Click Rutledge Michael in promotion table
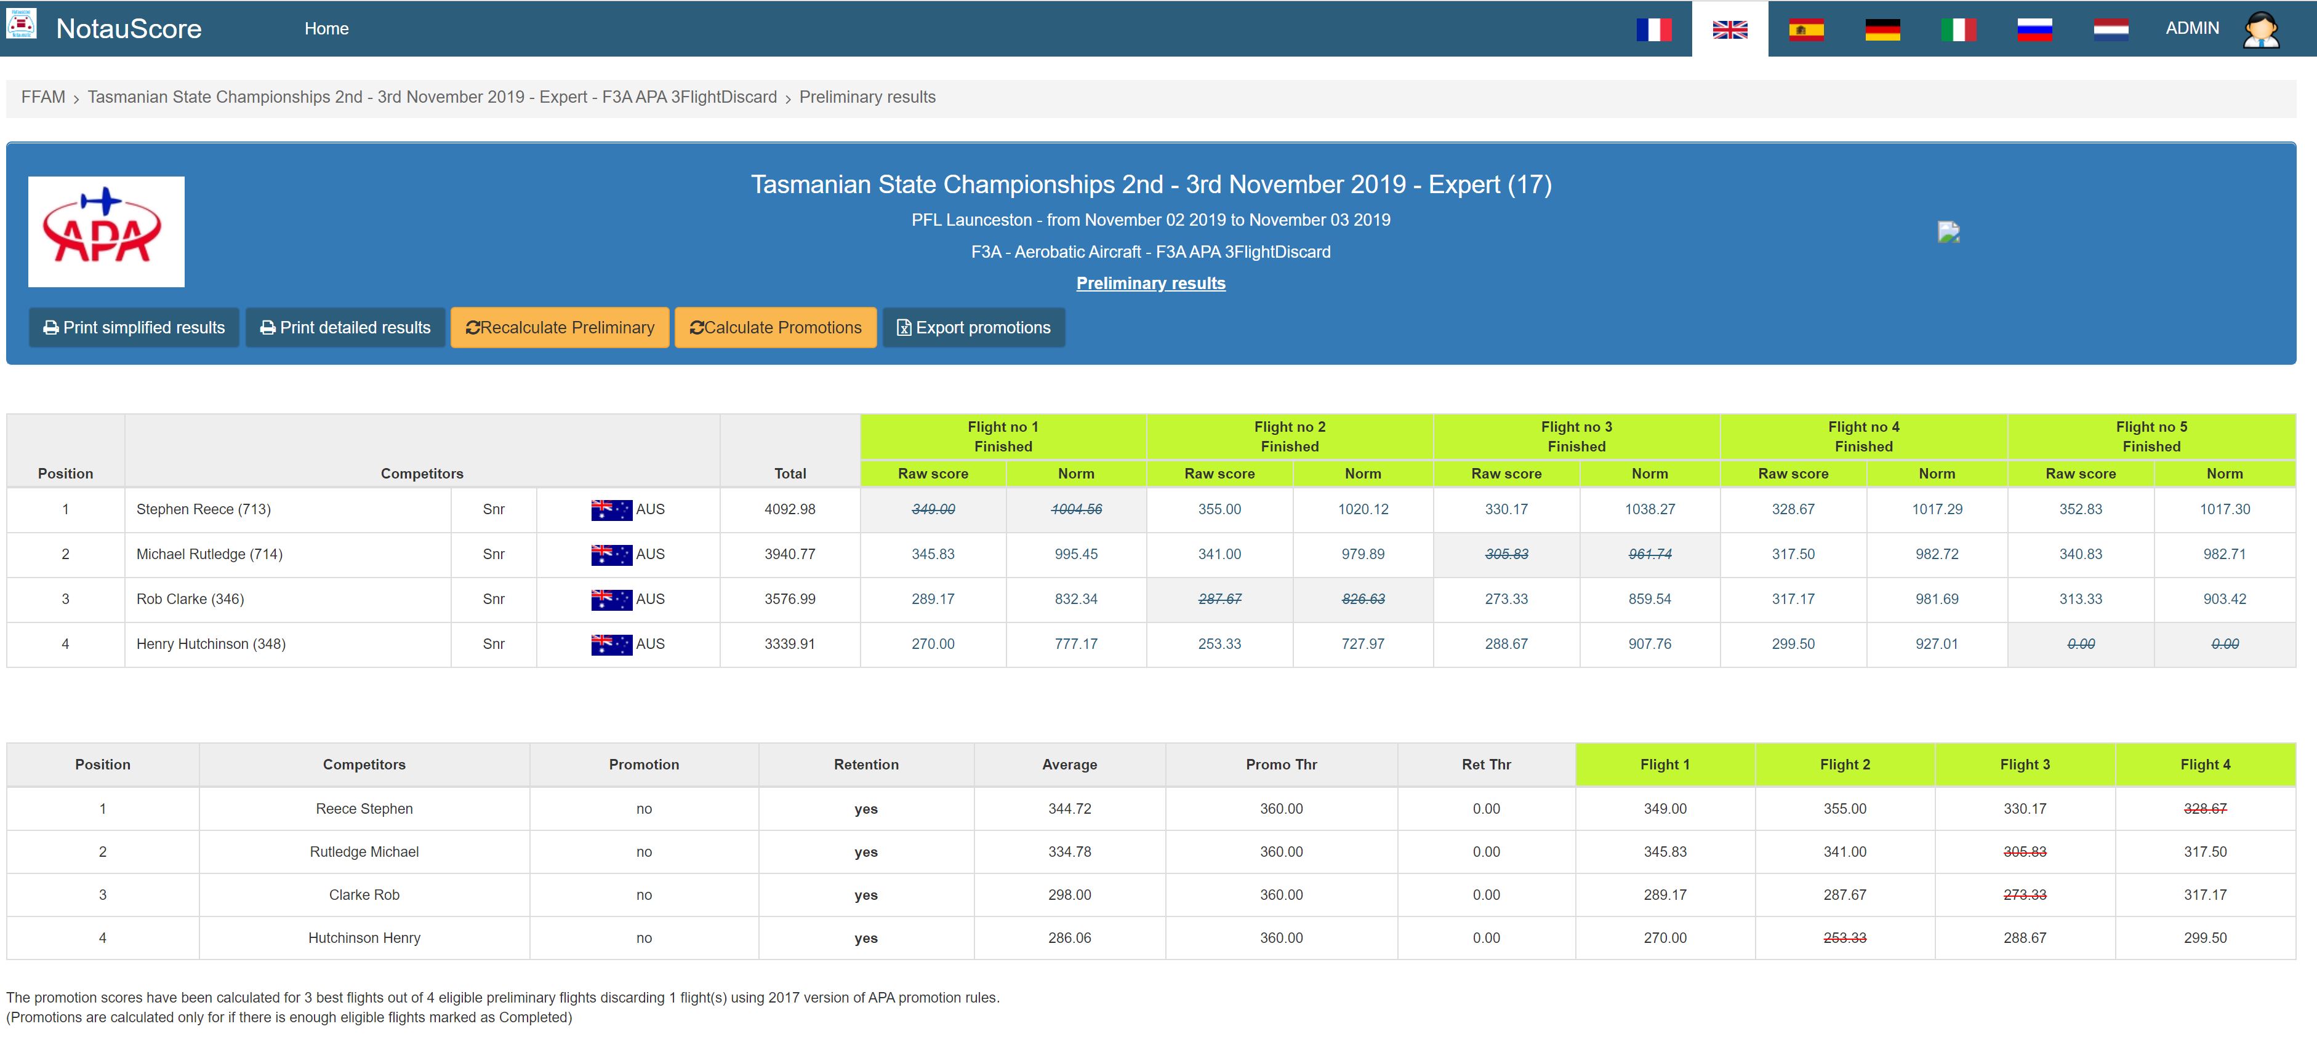This screenshot has width=2317, height=1037. pos(364,852)
